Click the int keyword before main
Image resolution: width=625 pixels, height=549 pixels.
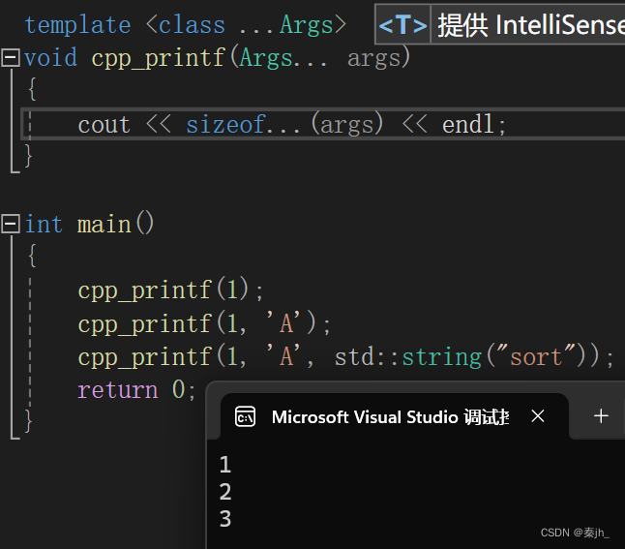[44, 225]
